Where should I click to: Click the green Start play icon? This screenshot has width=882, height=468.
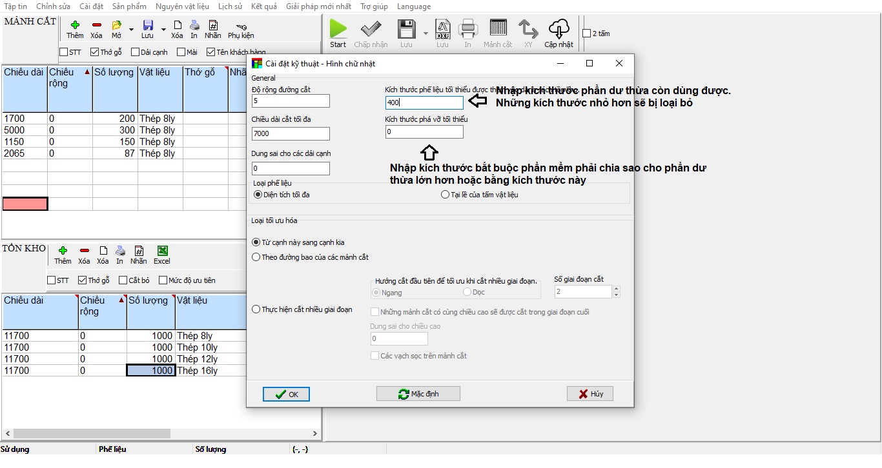(338, 29)
